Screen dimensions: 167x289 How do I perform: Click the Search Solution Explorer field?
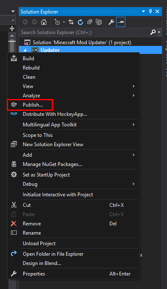point(85,32)
